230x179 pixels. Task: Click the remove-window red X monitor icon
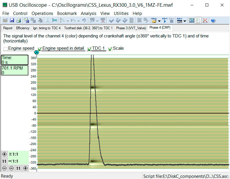click(103, 20)
